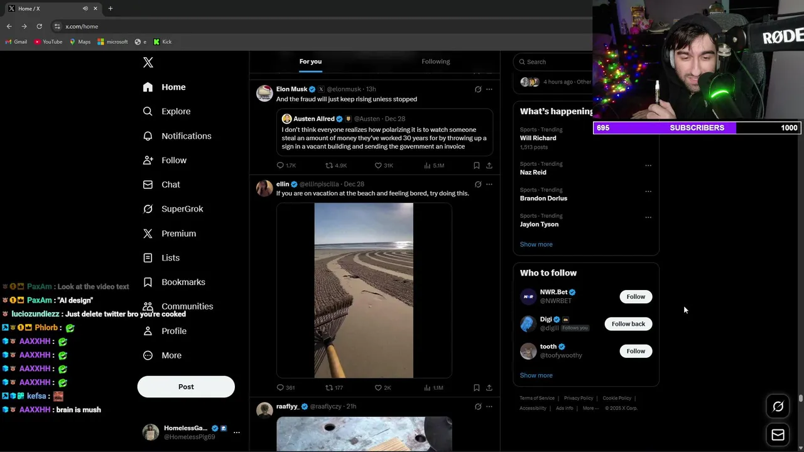Open Profile from sidebar
804x452 pixels.
165,331
